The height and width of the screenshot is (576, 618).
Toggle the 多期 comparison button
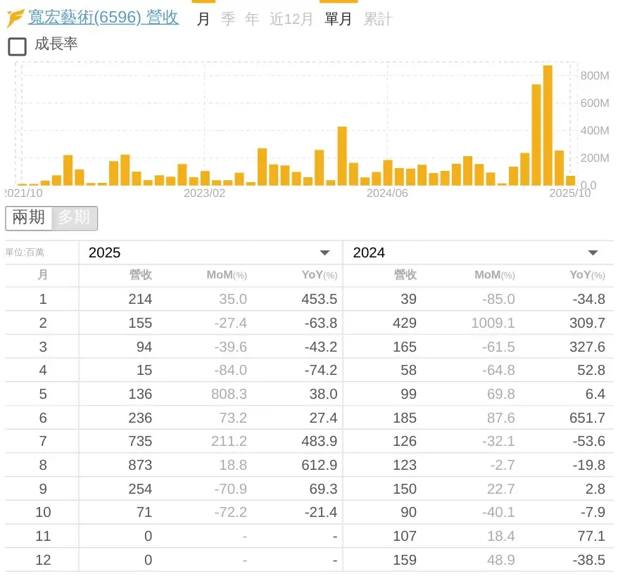click(x=74, y=218)
